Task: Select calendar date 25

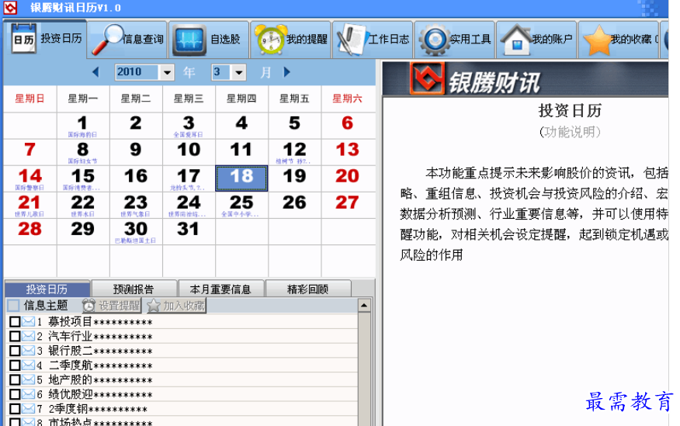Action: click(x=241, y=205)
